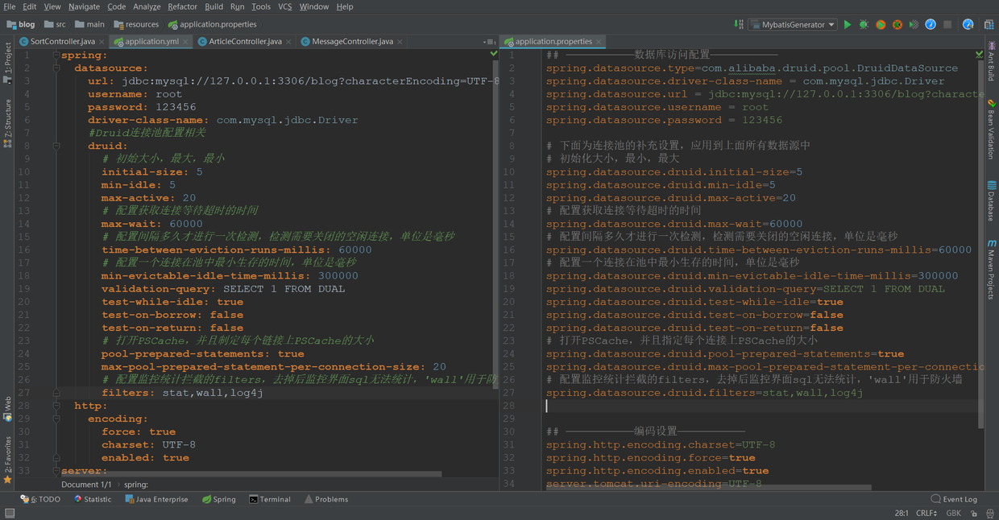Toggle tool window bars at bottom-left corner
This screenshot has width=999, height=520.
tap(9, 514)
